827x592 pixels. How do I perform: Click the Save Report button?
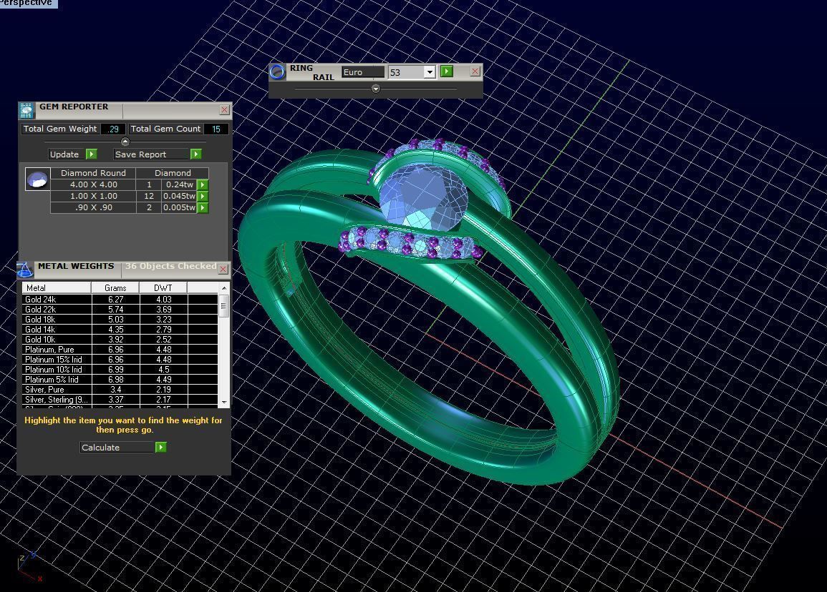click(x=151, y=154)
